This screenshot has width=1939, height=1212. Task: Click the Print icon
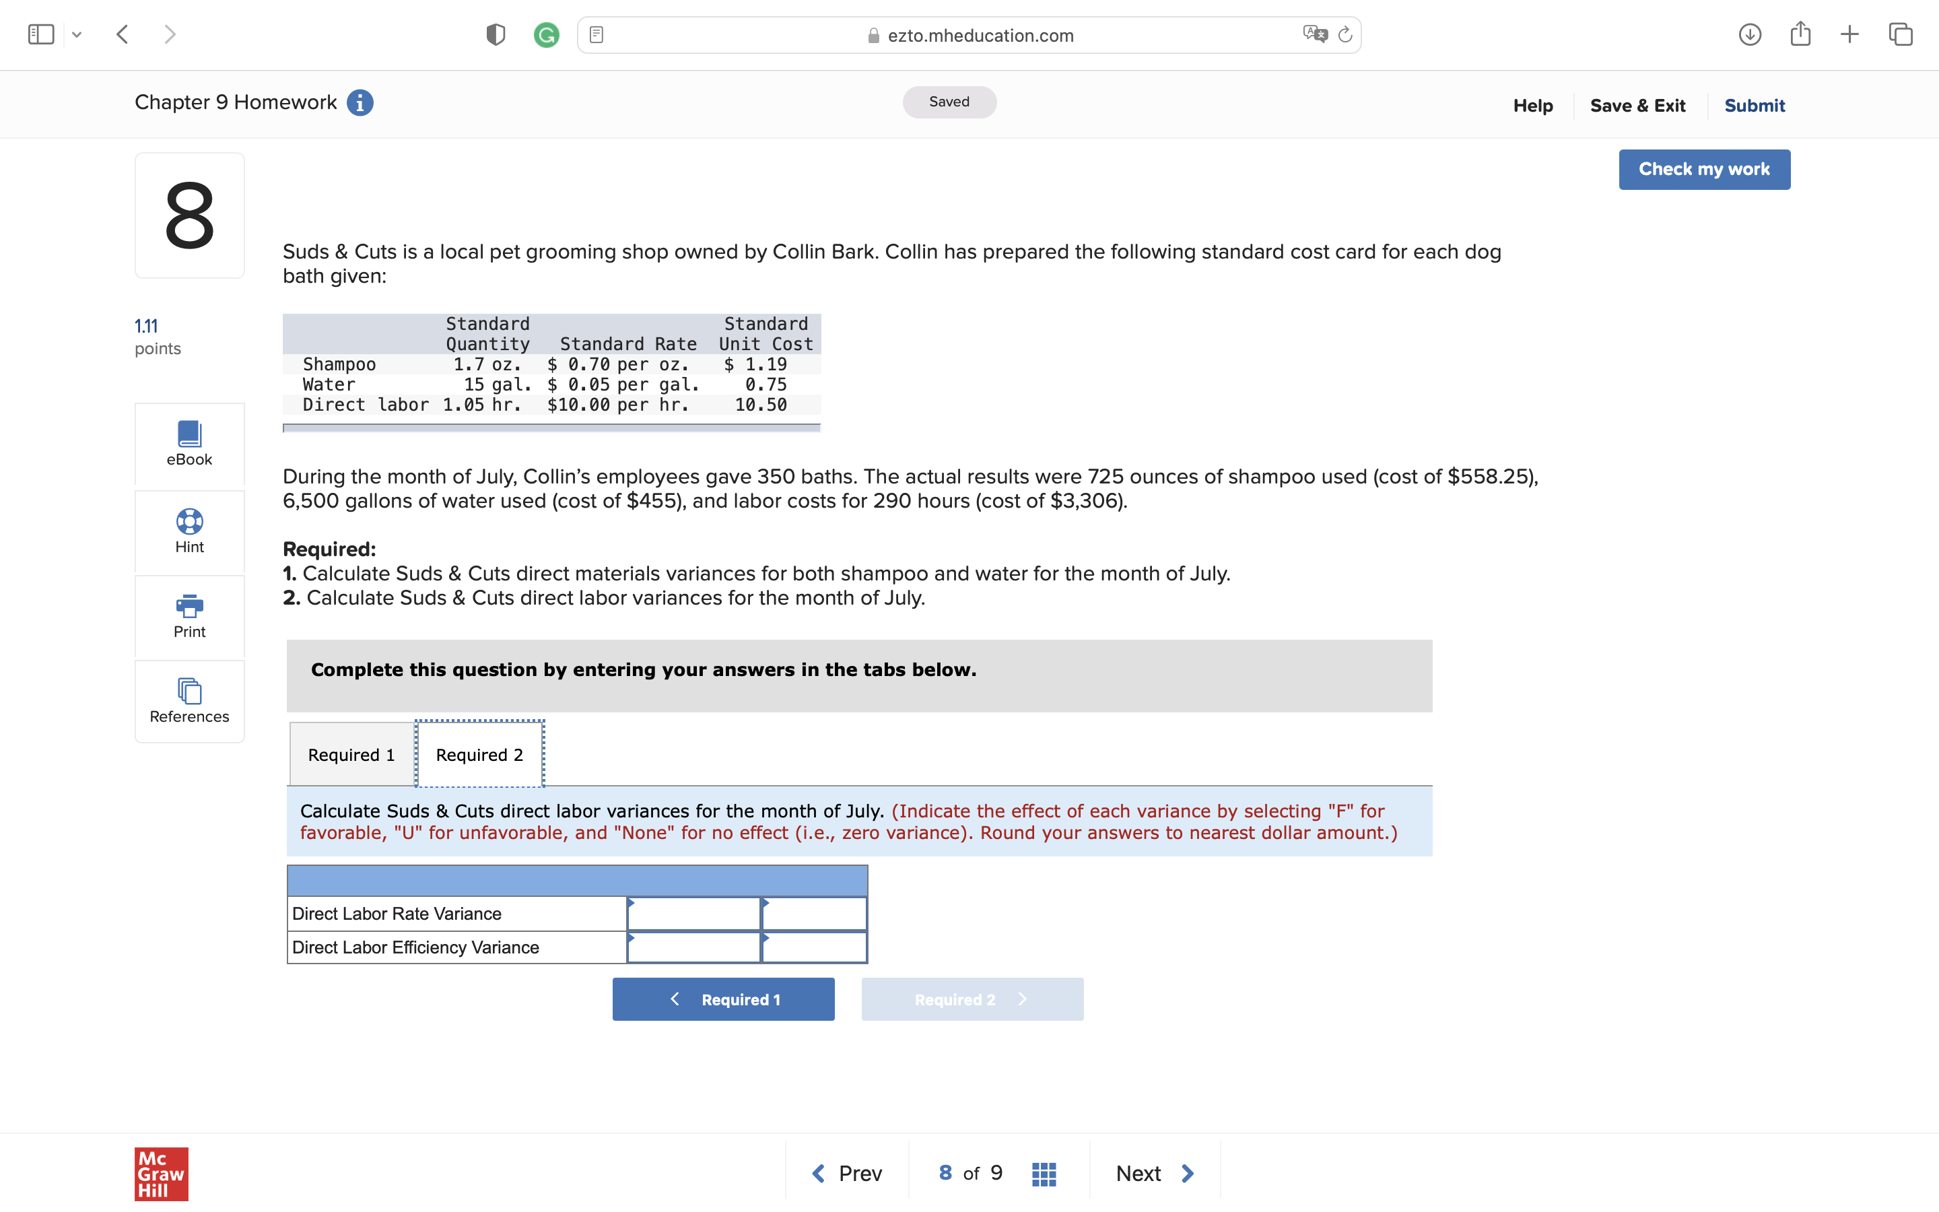click(189, 606)
